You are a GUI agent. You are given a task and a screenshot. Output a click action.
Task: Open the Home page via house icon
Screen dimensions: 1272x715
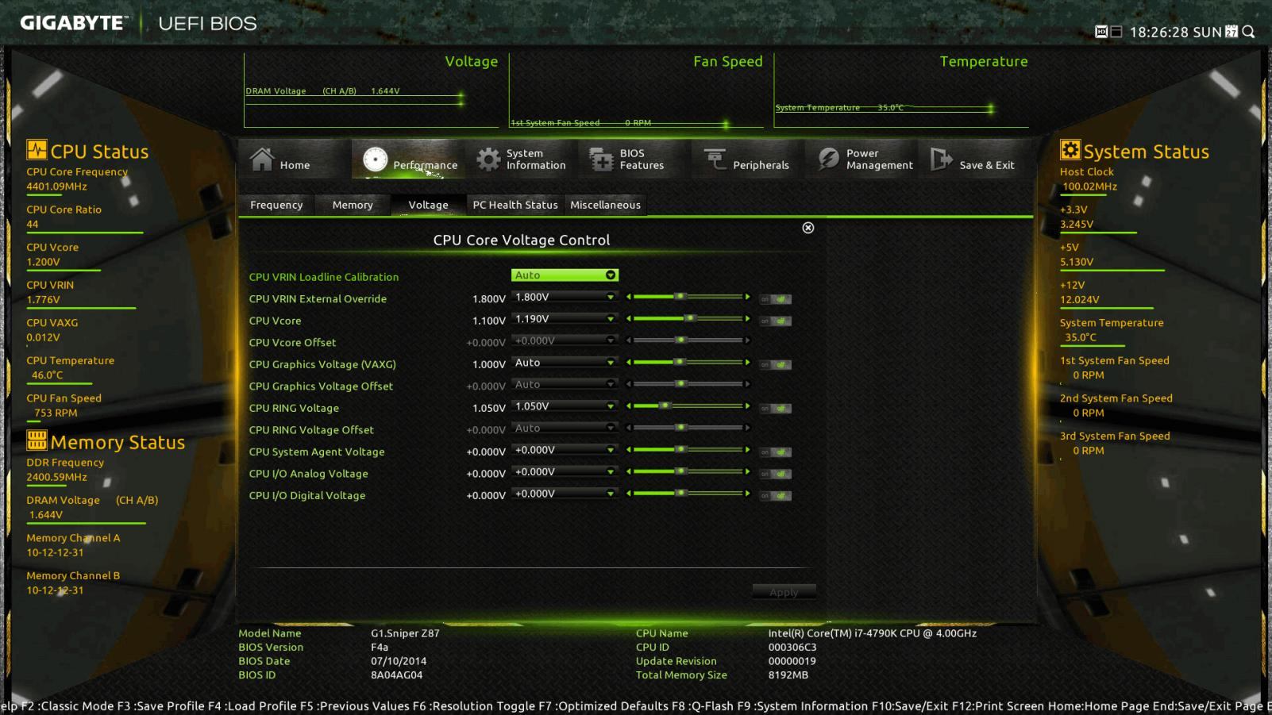[x=262, y=160]
